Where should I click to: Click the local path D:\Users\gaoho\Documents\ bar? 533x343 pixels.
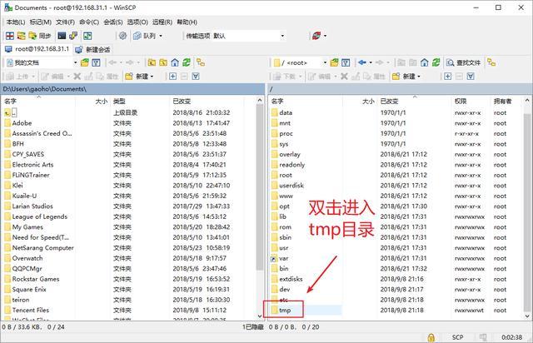132,89
